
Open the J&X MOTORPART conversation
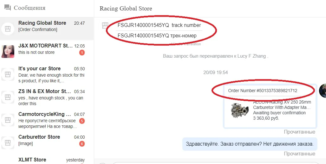(47, 52)
